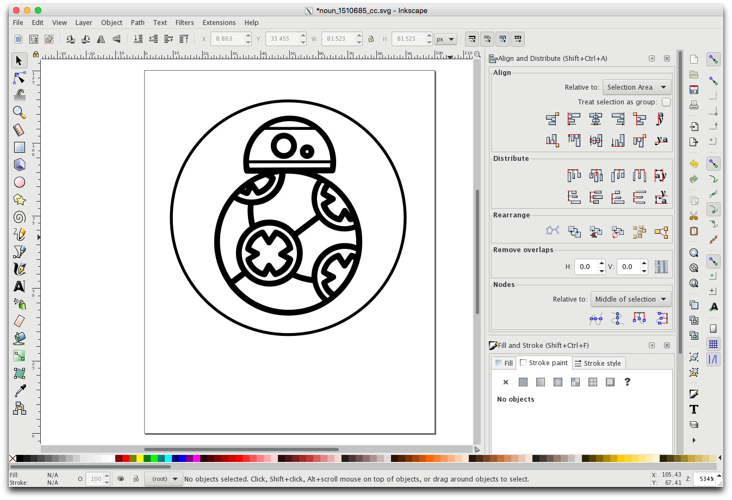Image resolution: width=732 pixels, height=500 pixels.
Task: Open the File menu
Action: (x=18, y=22)
